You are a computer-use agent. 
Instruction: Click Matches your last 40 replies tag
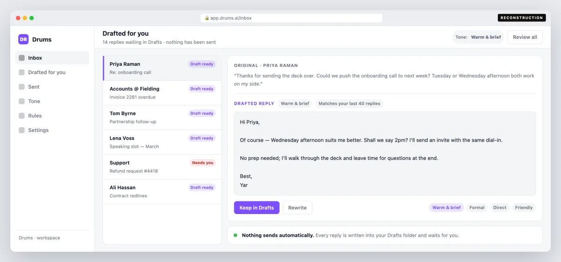(349, 103)
